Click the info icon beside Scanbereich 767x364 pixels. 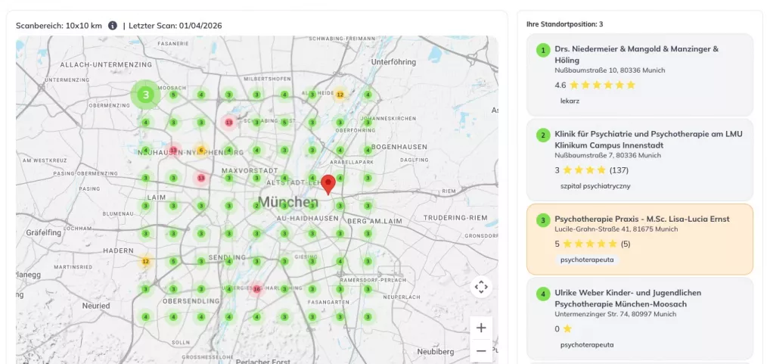(113, 26)
